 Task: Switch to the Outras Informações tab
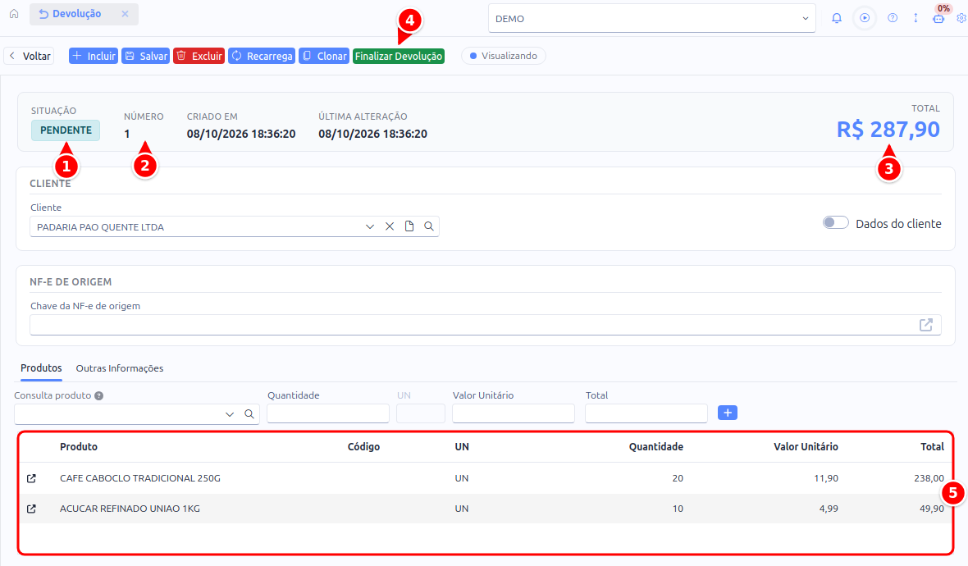[x=120, y=368]
